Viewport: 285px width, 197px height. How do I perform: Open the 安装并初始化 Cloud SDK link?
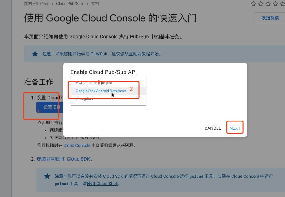tap(63, 159)
